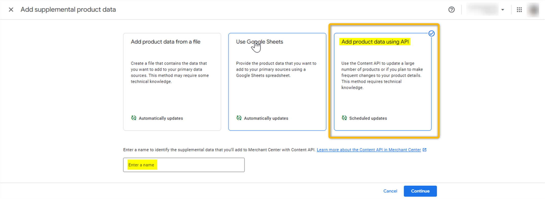Image resolution: width=545 pixels, height=199 pixels.
Task: Click external link icon after Learn more
Action: pyautogui.click(x=425, y=150)
